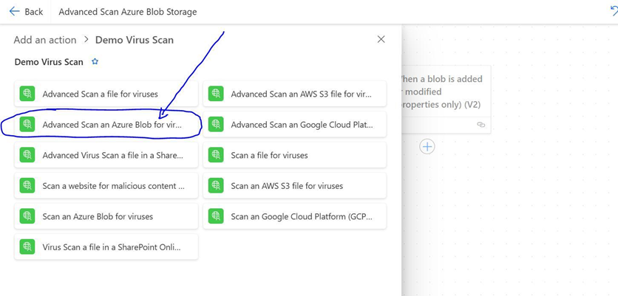Click the link icon on the blob trigger card

click(481, 125)
